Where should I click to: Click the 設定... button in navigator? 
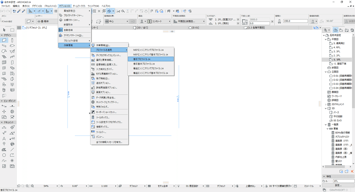pos(338,185)
